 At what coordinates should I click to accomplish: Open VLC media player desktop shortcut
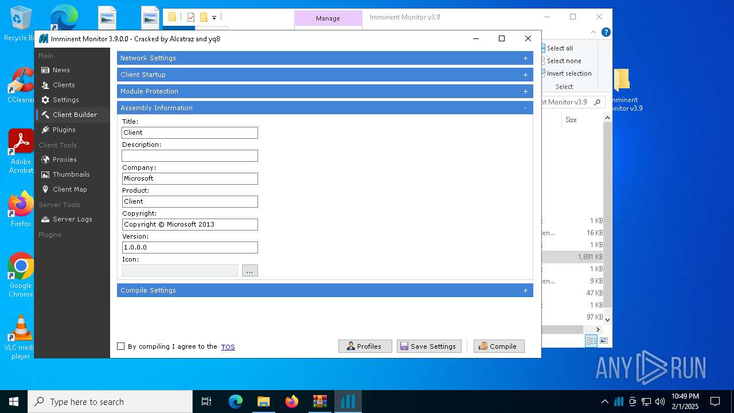21,337
